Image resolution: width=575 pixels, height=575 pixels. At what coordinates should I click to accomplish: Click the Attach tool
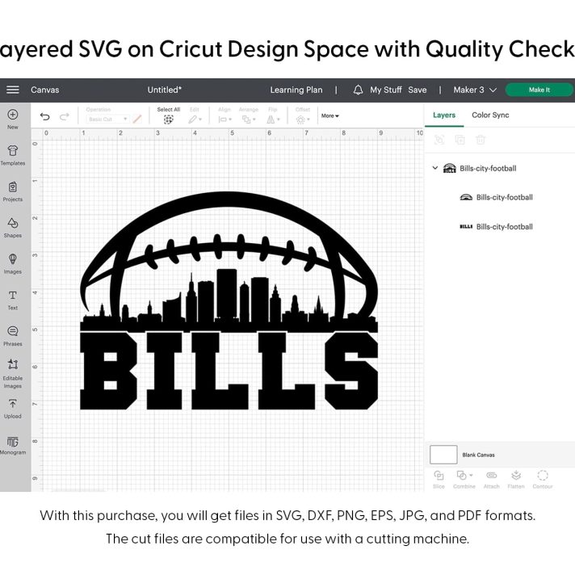pos(491,480)
